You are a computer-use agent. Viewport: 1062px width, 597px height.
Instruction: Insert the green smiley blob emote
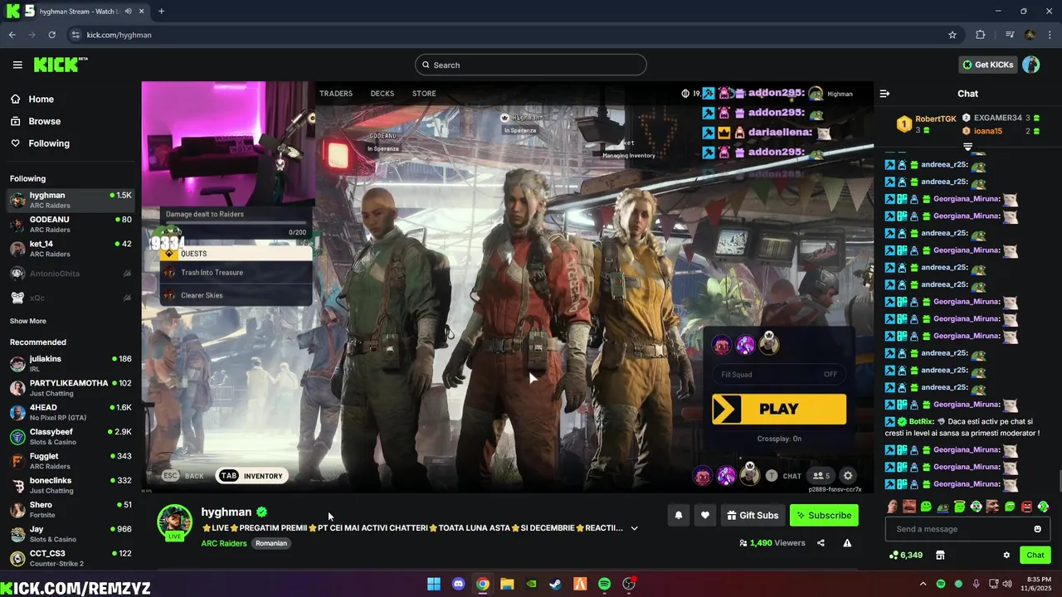[926, 507]
